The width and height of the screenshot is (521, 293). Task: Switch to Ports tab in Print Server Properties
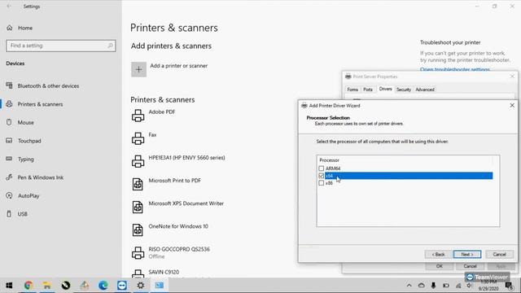click(x=368, y=90)
